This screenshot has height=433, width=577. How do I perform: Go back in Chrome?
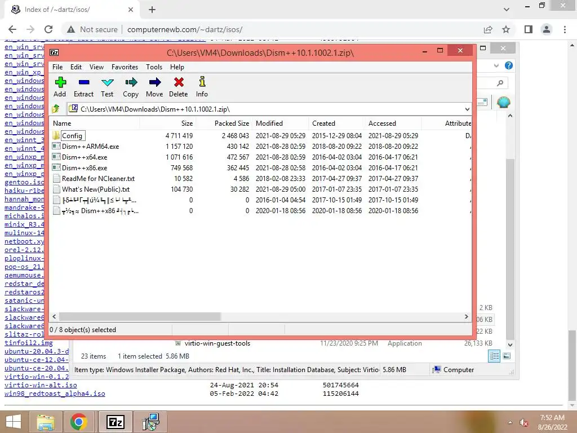(12, 29)
